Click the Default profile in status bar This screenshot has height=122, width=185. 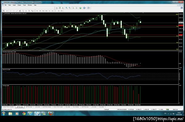tap(106, 109)
